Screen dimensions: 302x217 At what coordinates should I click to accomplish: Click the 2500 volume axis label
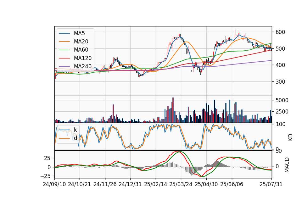pyautogui.click(x=282, y=112)
